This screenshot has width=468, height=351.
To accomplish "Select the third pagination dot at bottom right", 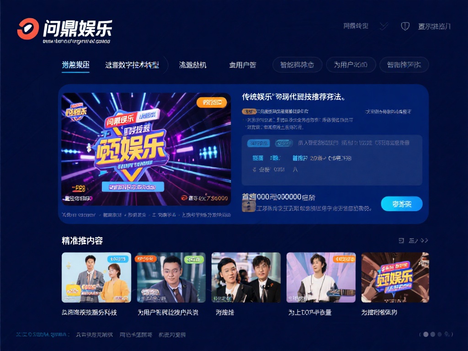I will [440, 334].
